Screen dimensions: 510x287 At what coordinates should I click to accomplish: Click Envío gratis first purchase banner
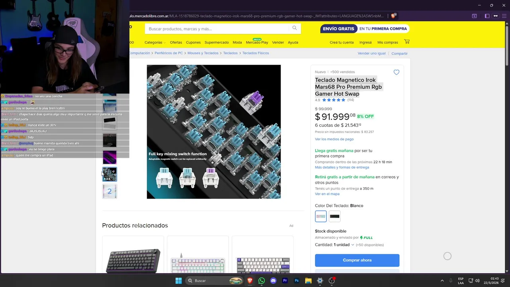coord(365,29)
